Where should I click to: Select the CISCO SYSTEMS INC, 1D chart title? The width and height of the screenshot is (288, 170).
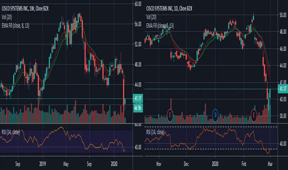(x=169, y=8)
